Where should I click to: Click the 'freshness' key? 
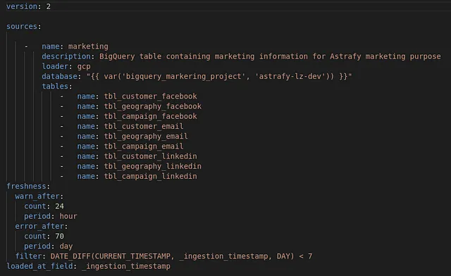[27, 187]
